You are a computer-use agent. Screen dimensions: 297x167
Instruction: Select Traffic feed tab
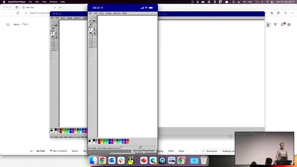[x=171, y=151]
